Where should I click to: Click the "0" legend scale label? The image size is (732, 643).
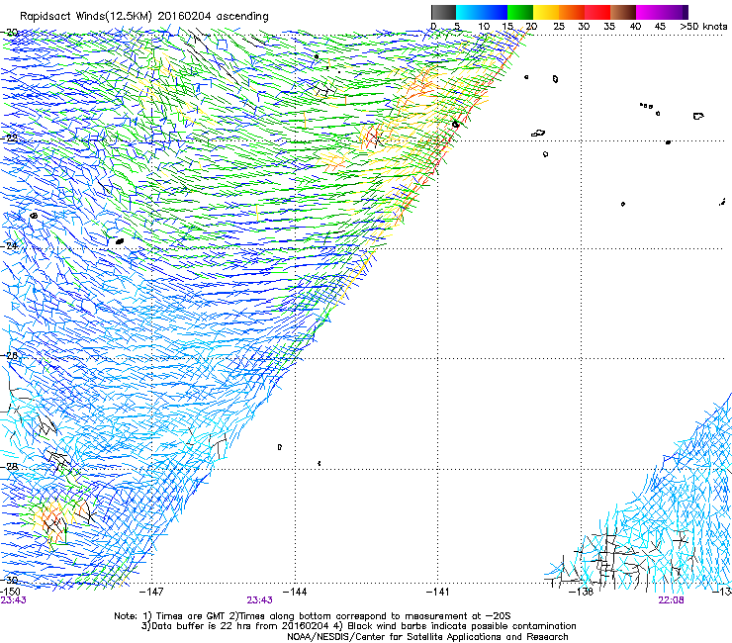pos(433,27)
